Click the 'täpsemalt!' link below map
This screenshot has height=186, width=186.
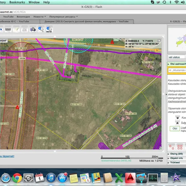(7, 156)
